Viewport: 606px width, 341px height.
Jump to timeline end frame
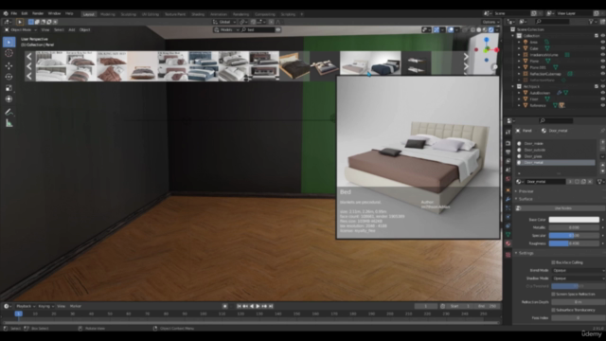pos(271,306)
